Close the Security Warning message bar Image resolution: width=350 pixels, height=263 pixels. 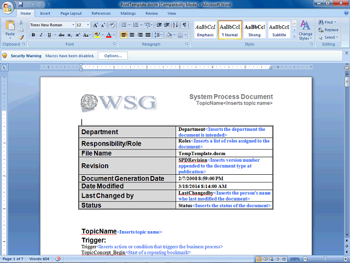point(347,53)
